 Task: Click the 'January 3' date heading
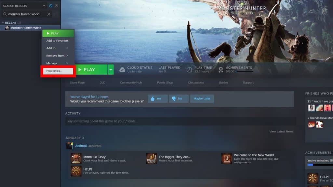pos(75,138)
